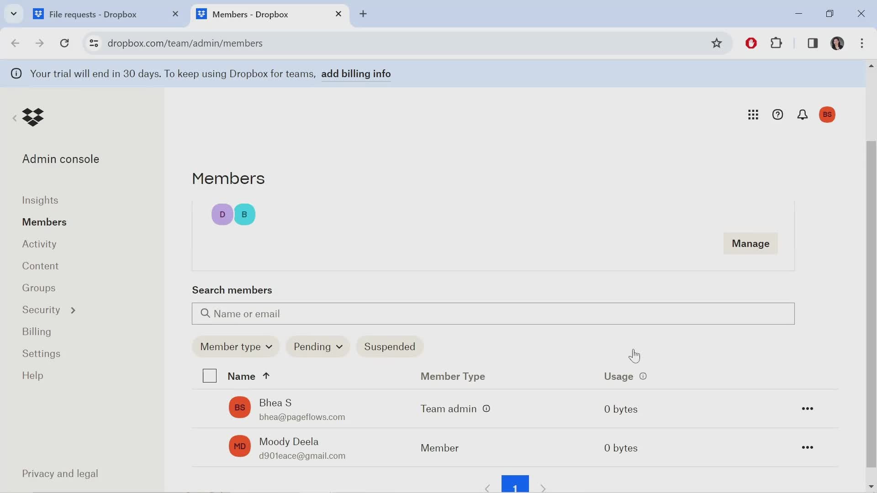Click the Manage members button
877x493 pixels.
pyautogui.click(x=750, y=243)
